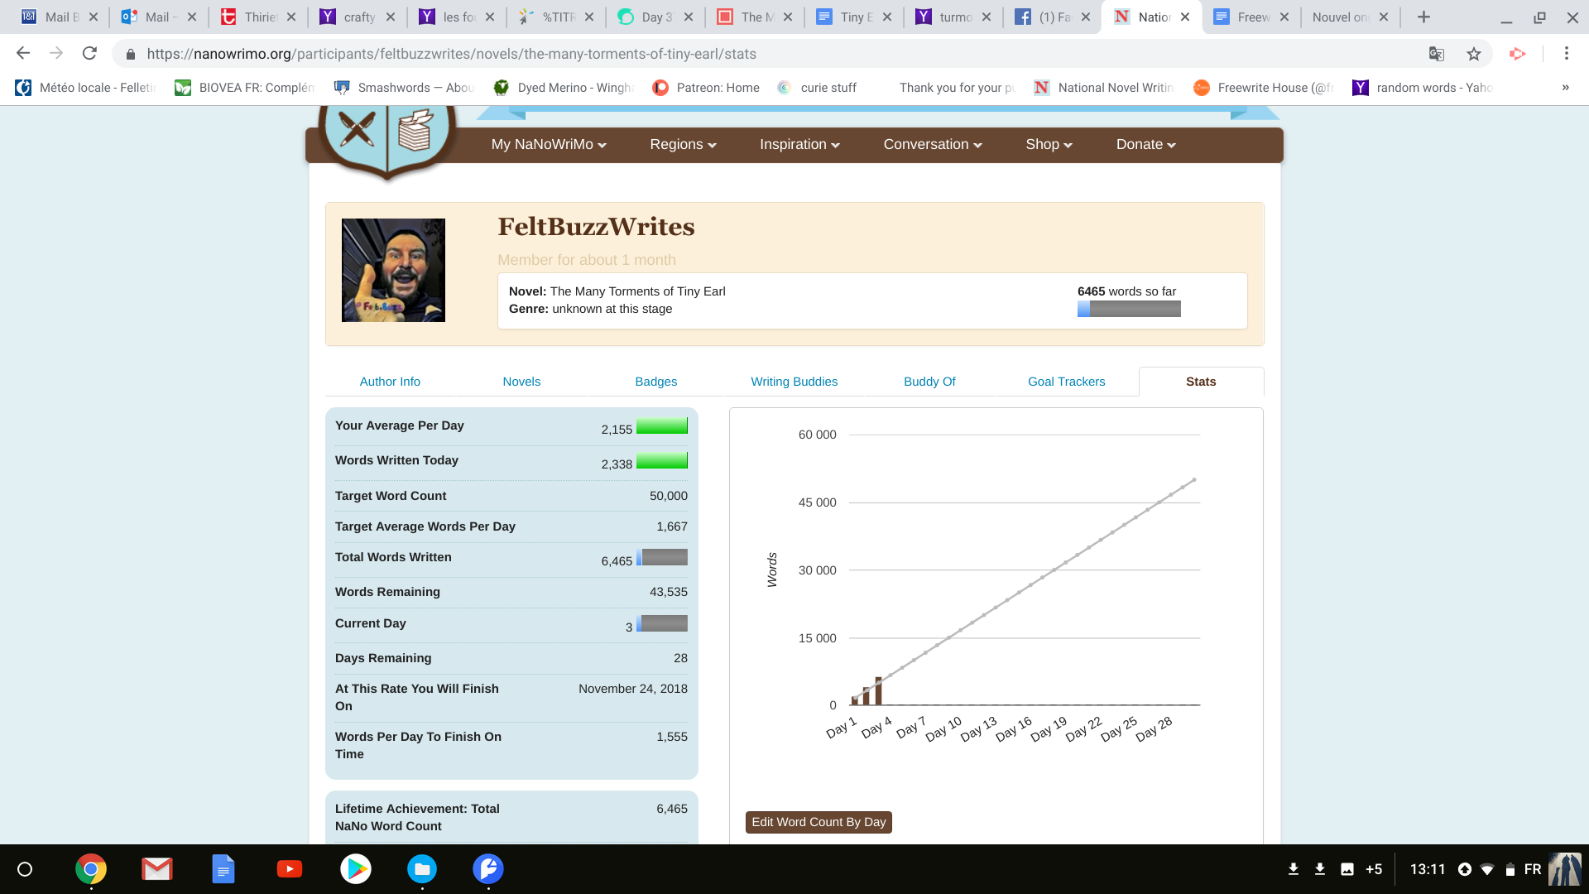Screen dimensions: 1589x894
Task: Open the Google Translate page icon
Action: click(x=1437, y=54)
